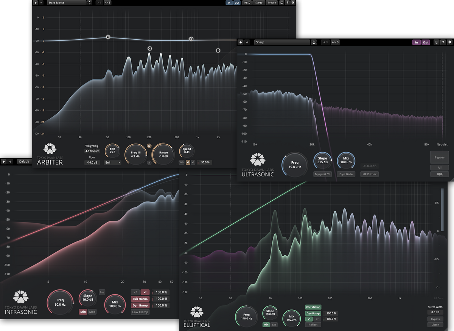Click Tokyo Dawn Labs logo in Arbiter
Screen dimensions: 454x331
point(50,148)
